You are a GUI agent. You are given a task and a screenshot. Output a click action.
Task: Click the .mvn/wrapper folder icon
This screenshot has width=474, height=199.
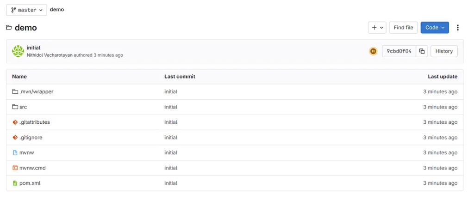coord(15,91)
